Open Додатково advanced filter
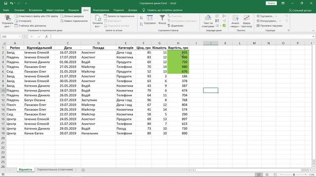Viewport: 316px width, 177px height. (176, 26)
